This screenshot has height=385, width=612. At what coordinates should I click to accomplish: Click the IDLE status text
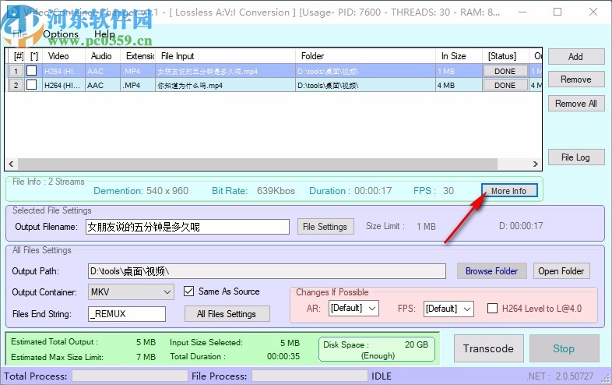click(x=382, y=376)
